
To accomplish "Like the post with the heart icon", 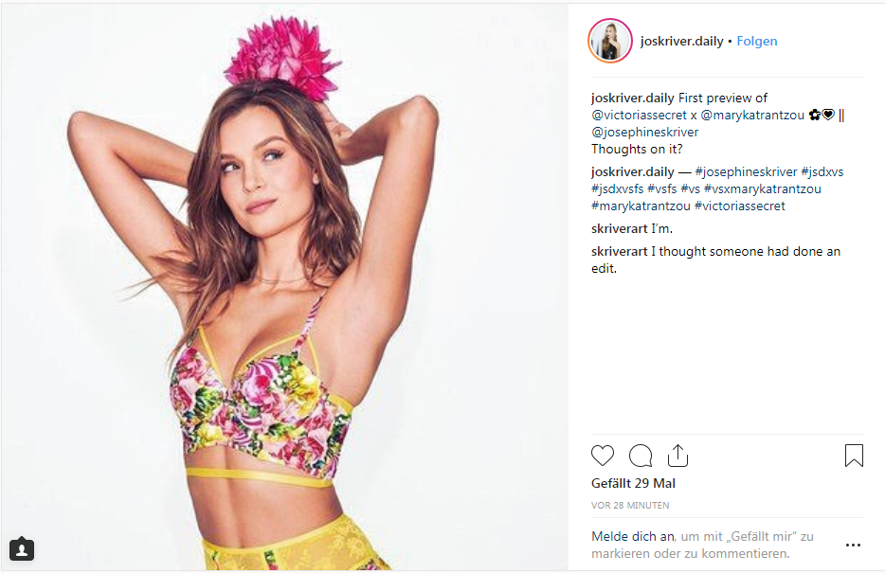I will (x=603, y=456).
